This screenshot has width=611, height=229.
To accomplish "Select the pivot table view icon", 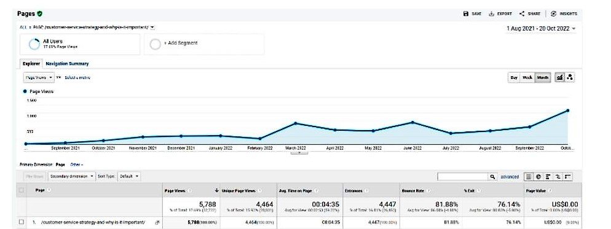I will [x=568, y=177].
